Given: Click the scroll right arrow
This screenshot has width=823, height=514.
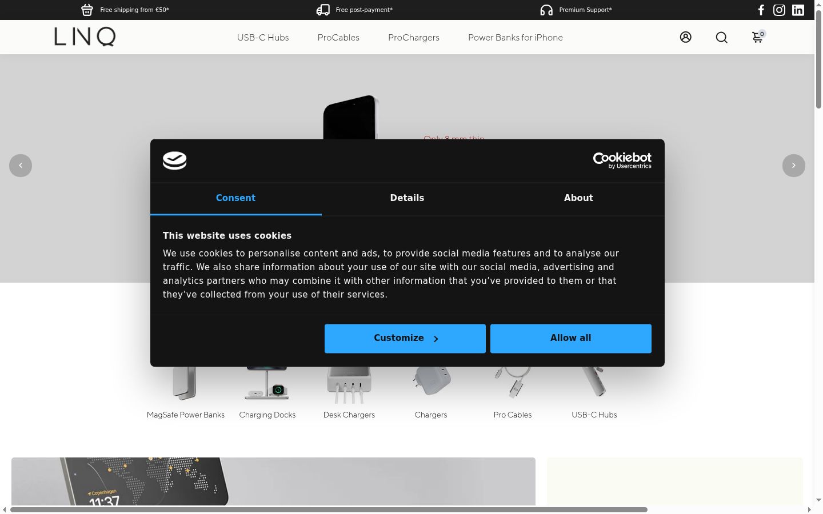Looking at the screenshot, I should [809, 509].
